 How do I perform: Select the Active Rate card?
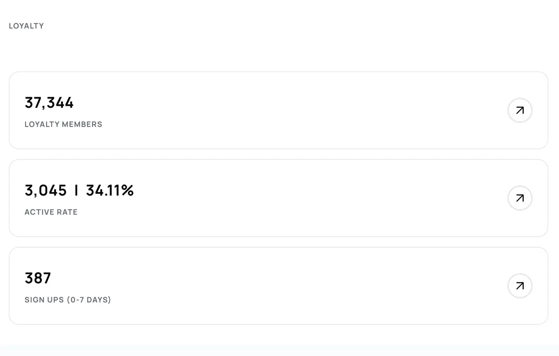point(279,198)
